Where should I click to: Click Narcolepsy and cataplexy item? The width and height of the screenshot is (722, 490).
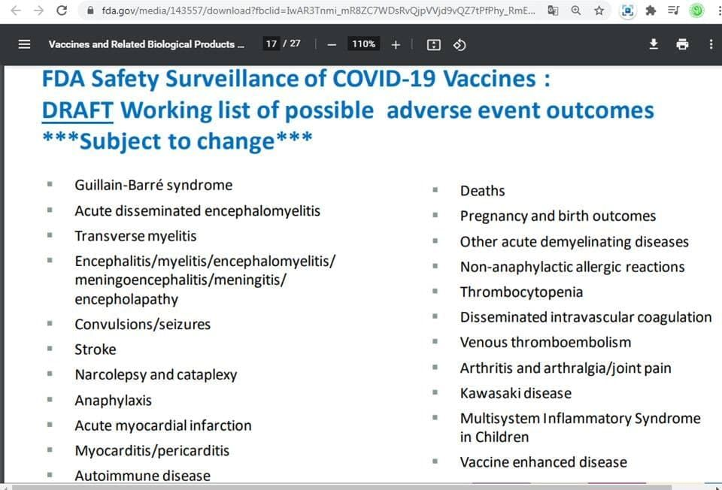point(156,375)
